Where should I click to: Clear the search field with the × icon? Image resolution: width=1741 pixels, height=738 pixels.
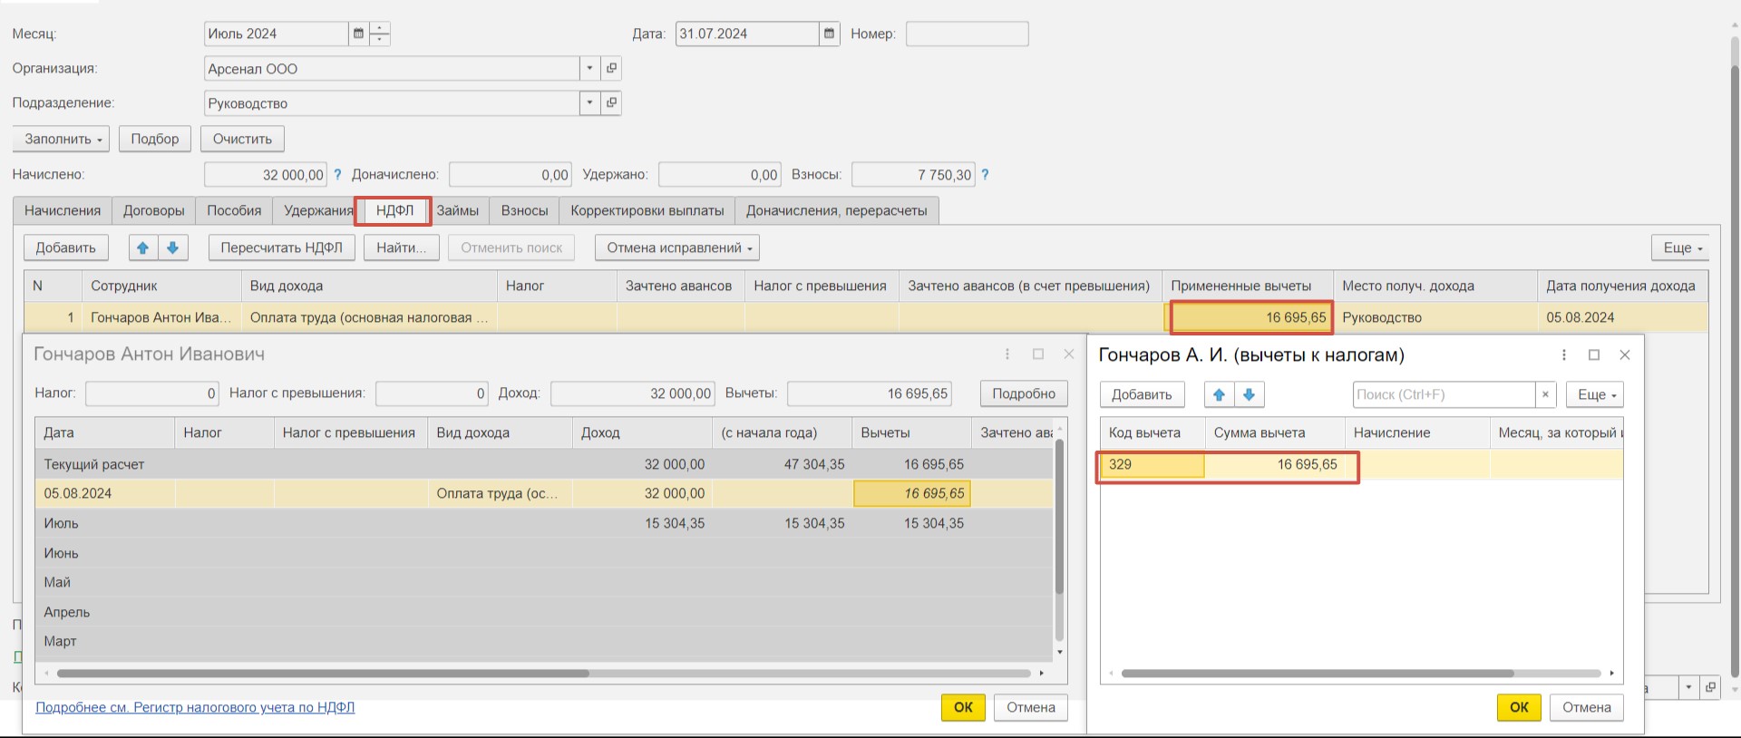(1545, 394)
